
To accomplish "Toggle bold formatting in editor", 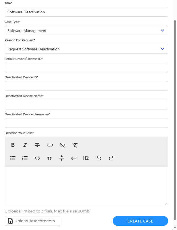I will tap(13, 145).
